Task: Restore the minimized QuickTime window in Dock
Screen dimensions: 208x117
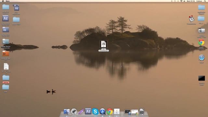Action: [127, 112]
